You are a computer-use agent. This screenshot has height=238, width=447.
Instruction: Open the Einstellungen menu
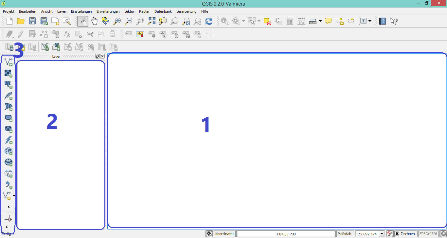(x=81, y=11)
